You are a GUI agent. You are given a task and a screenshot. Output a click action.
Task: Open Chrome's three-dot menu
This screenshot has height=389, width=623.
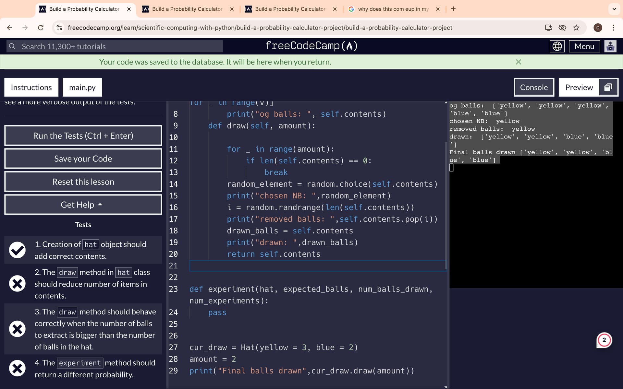click(x=613, y=28)
